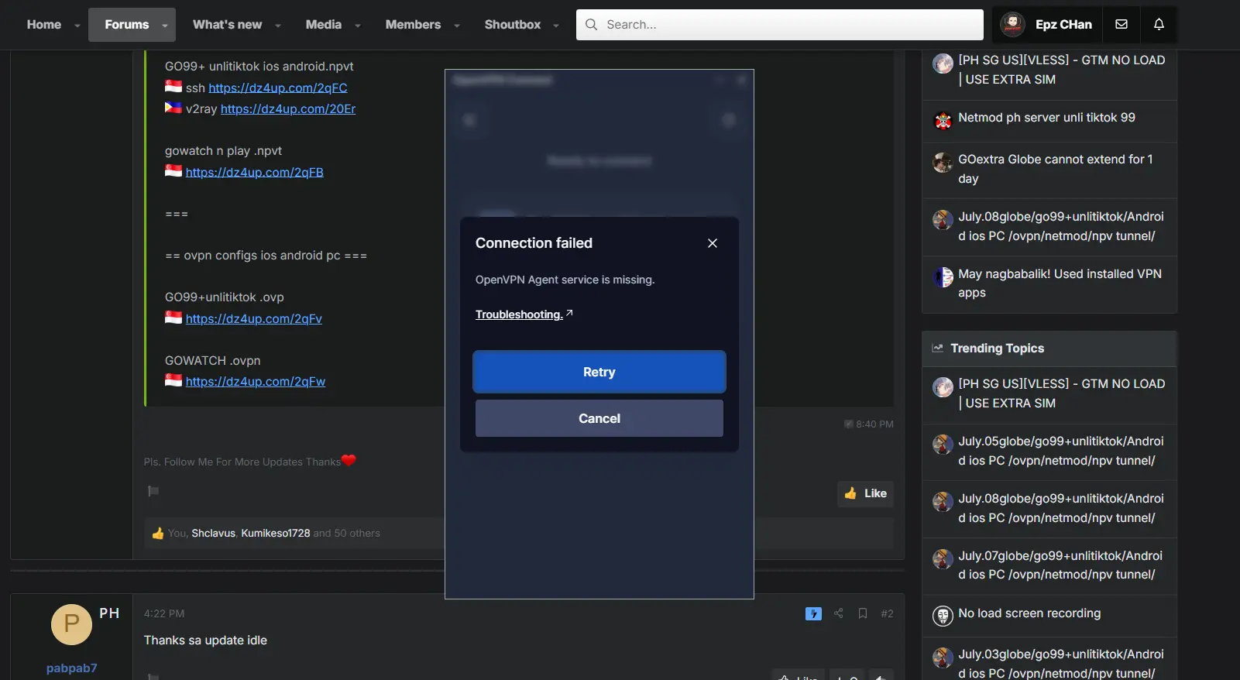Viewport: 1240px width, 680px height.
Task: Open Kumikeso1728 in likes list
Action: 276,533
